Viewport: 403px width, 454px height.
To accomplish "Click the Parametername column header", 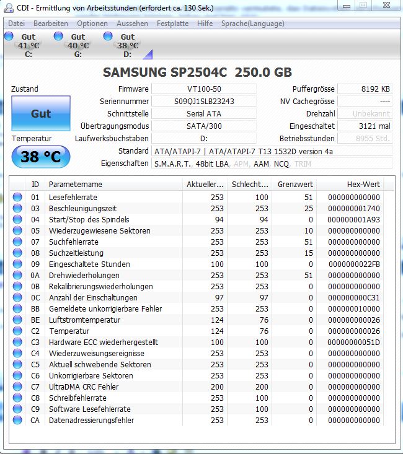I will tap(113, 185).
